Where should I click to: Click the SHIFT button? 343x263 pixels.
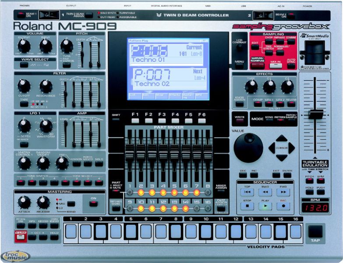click(116, 120)
